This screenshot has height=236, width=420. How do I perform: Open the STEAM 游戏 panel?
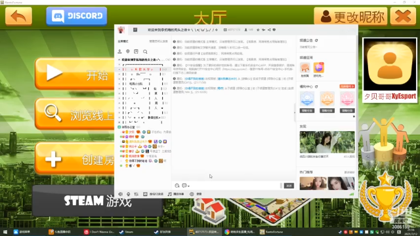tap(98, 201)
